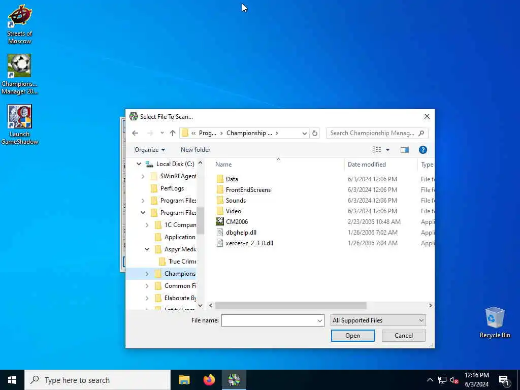Collapse the Local Disk (C:) tree node
The image size is (520, 390).
(x=139, y=164)
